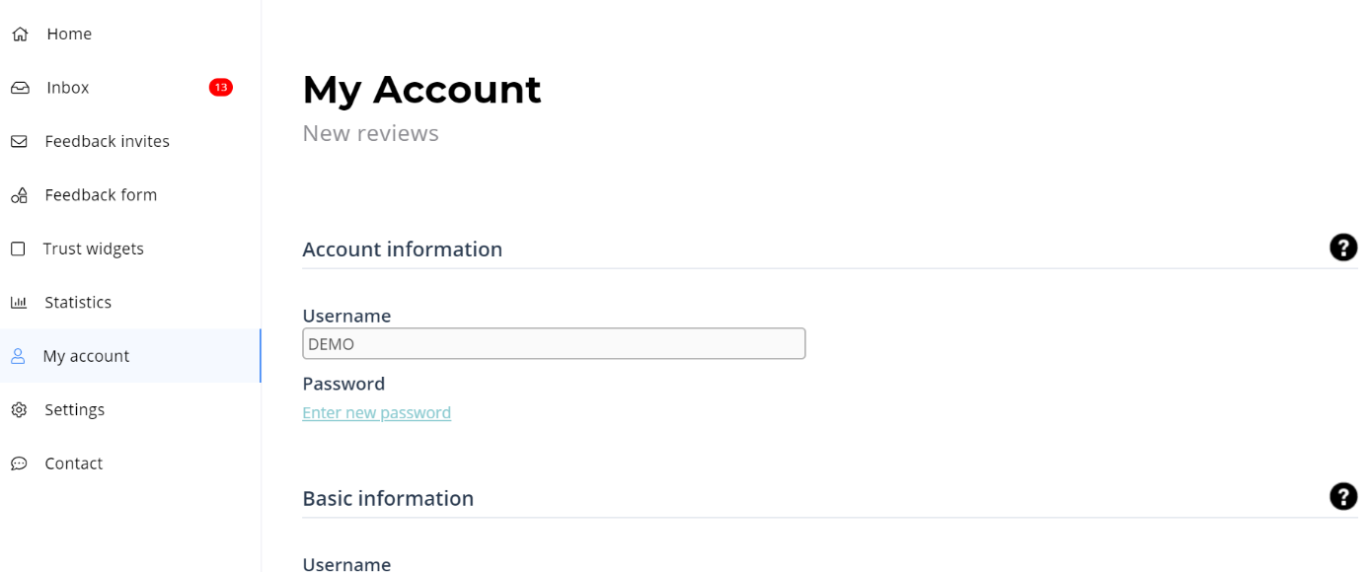Click the red 13 unread badge

220,88
